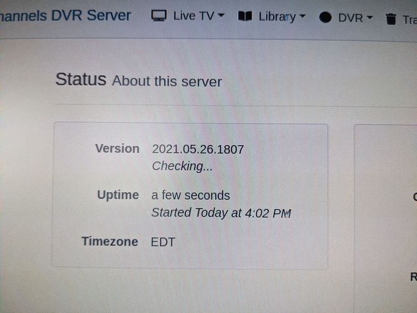Click 'Started Today at 4:02 PM' text
The width and height of the screenshot is (417, 313).
coord(221,213)
